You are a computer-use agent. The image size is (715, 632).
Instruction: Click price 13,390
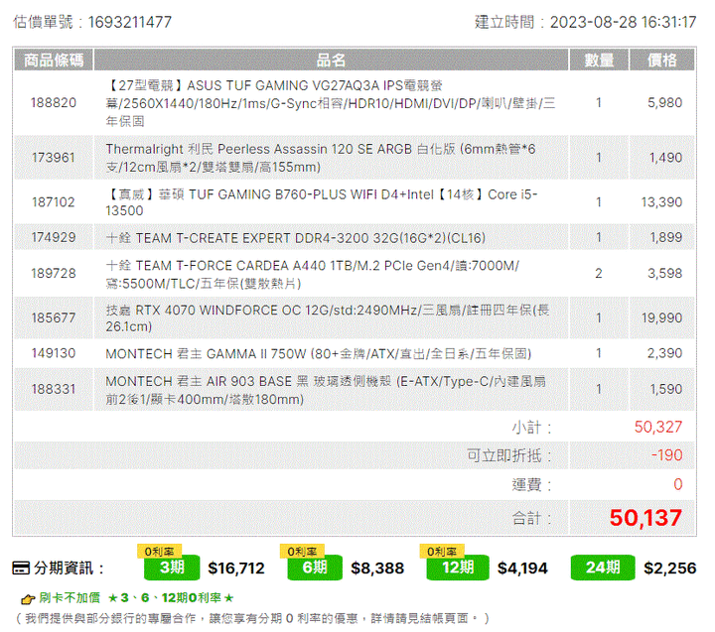pyautogui.click(x=661, y=202)
